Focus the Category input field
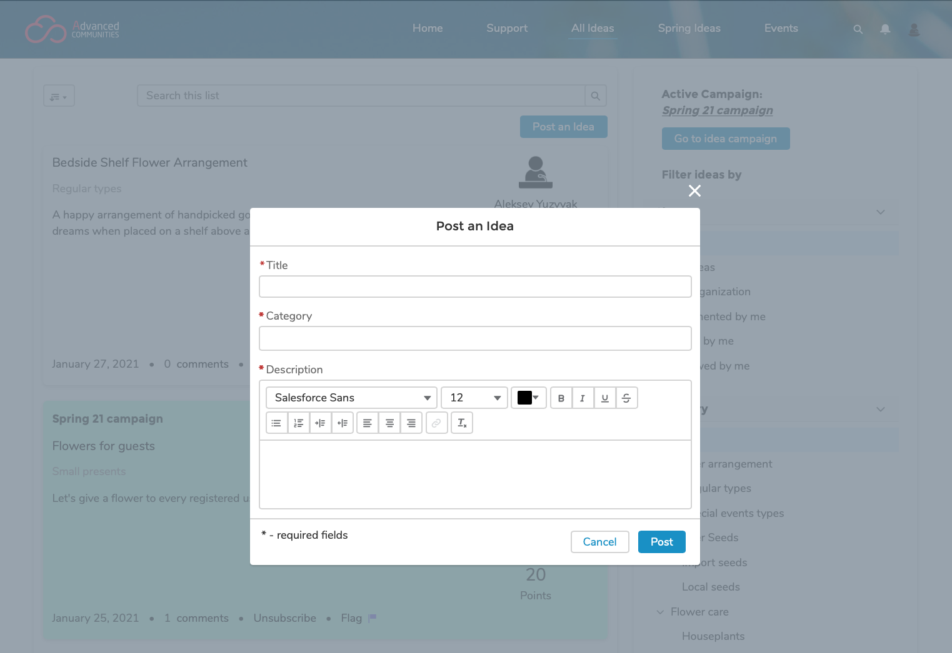 coord(475,338)
